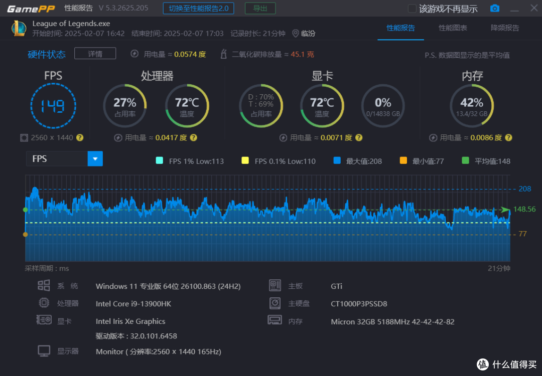Click the motherboard icon beside 主板 row
The height and width of the screenshot is (376, 542).
point(275,286)
